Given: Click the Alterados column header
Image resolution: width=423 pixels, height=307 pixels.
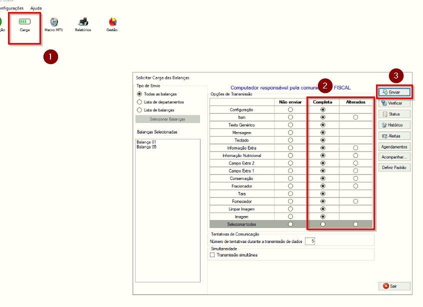Looking at the screenshot, I should tap(355, 102).
